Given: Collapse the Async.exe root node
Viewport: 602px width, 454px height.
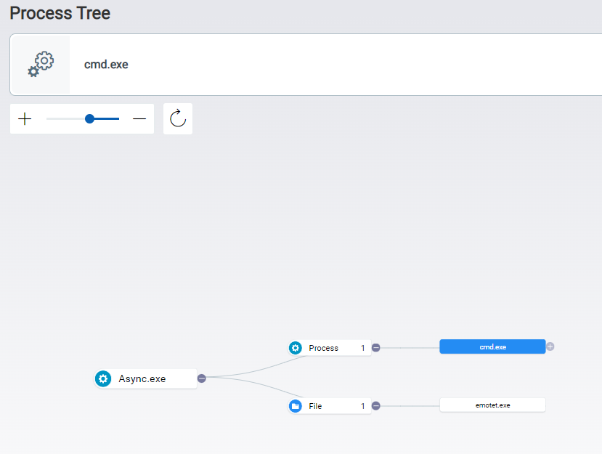Looking at the screenshot, I should click(202, 378).
